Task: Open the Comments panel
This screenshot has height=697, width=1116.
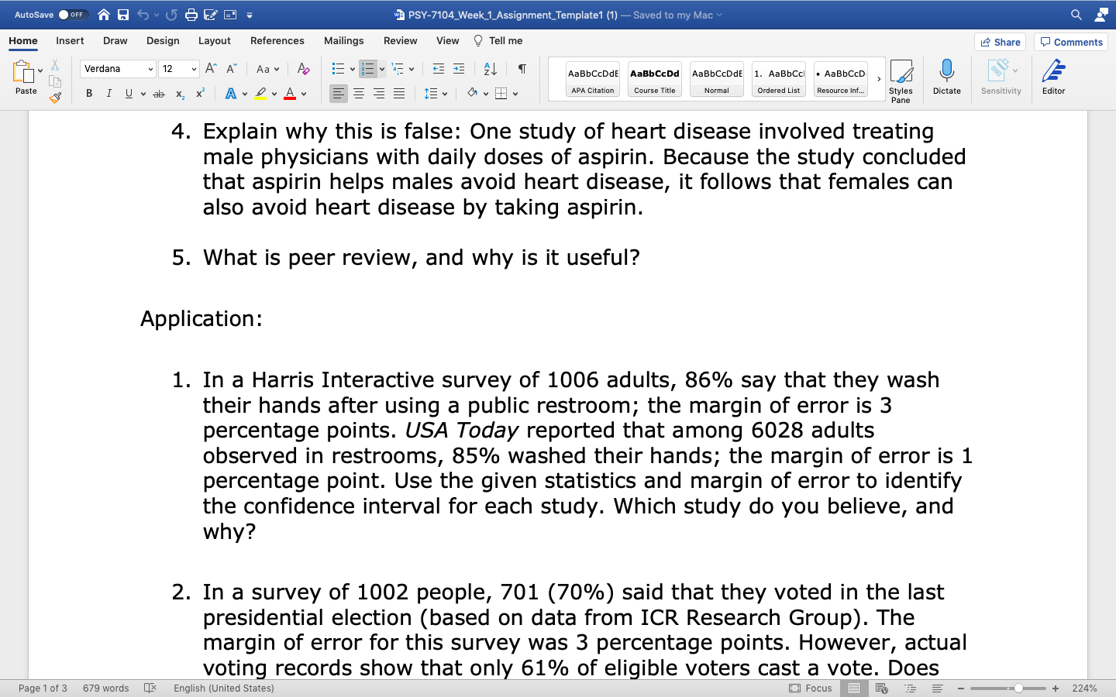Action: [1070, 42]
